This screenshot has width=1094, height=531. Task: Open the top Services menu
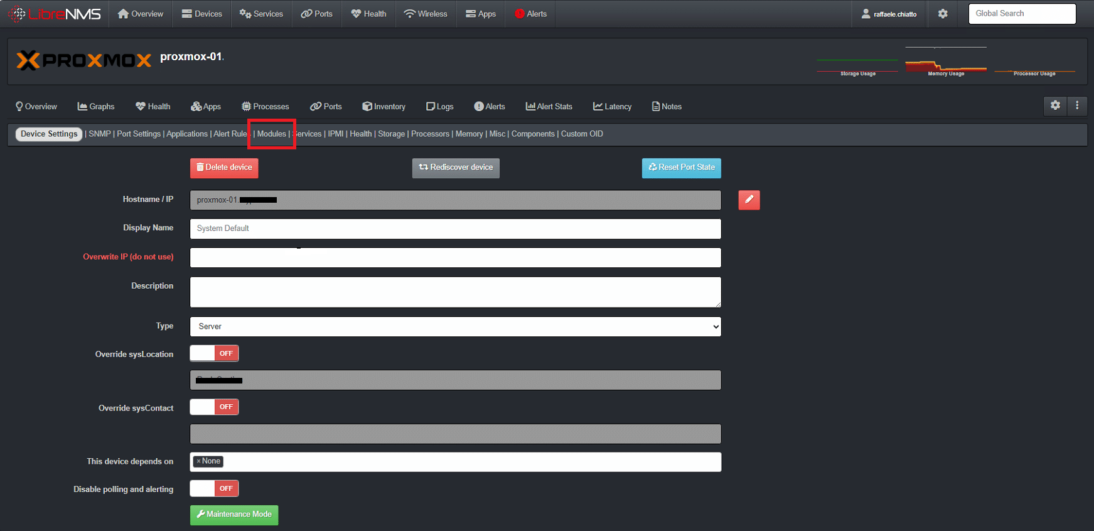tap(261, 14)
